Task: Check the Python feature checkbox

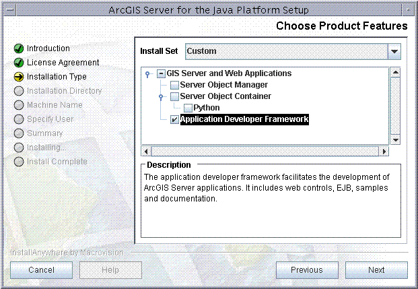Action: coord(188,108)
